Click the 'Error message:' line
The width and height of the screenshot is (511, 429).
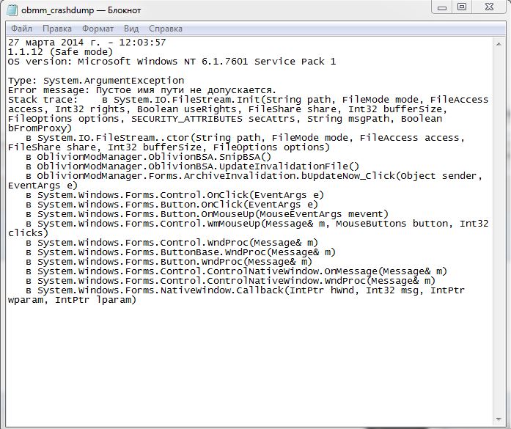142,90
